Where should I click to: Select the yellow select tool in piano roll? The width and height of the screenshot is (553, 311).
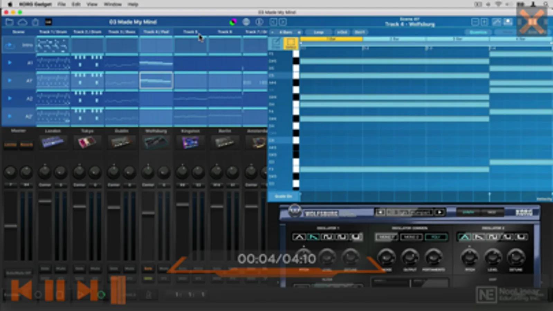[x=291, y=44]
